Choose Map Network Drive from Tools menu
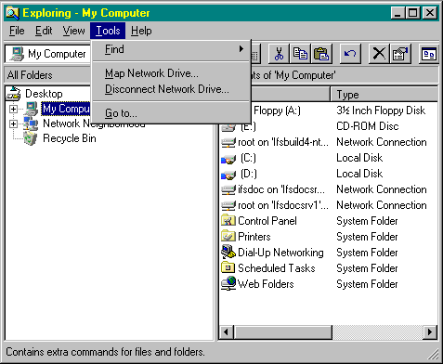 171,73
